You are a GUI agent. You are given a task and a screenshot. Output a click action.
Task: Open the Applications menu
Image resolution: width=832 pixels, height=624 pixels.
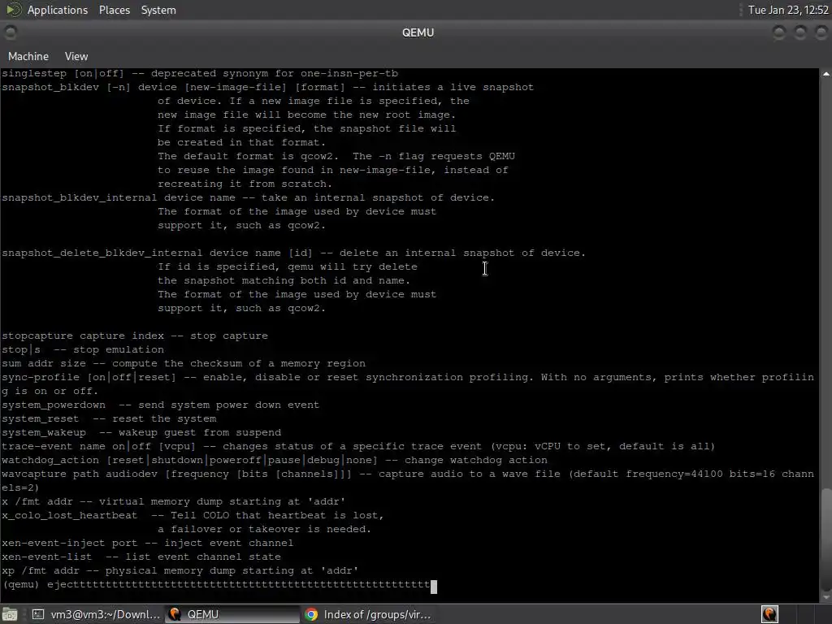click(x=58, y=10)
